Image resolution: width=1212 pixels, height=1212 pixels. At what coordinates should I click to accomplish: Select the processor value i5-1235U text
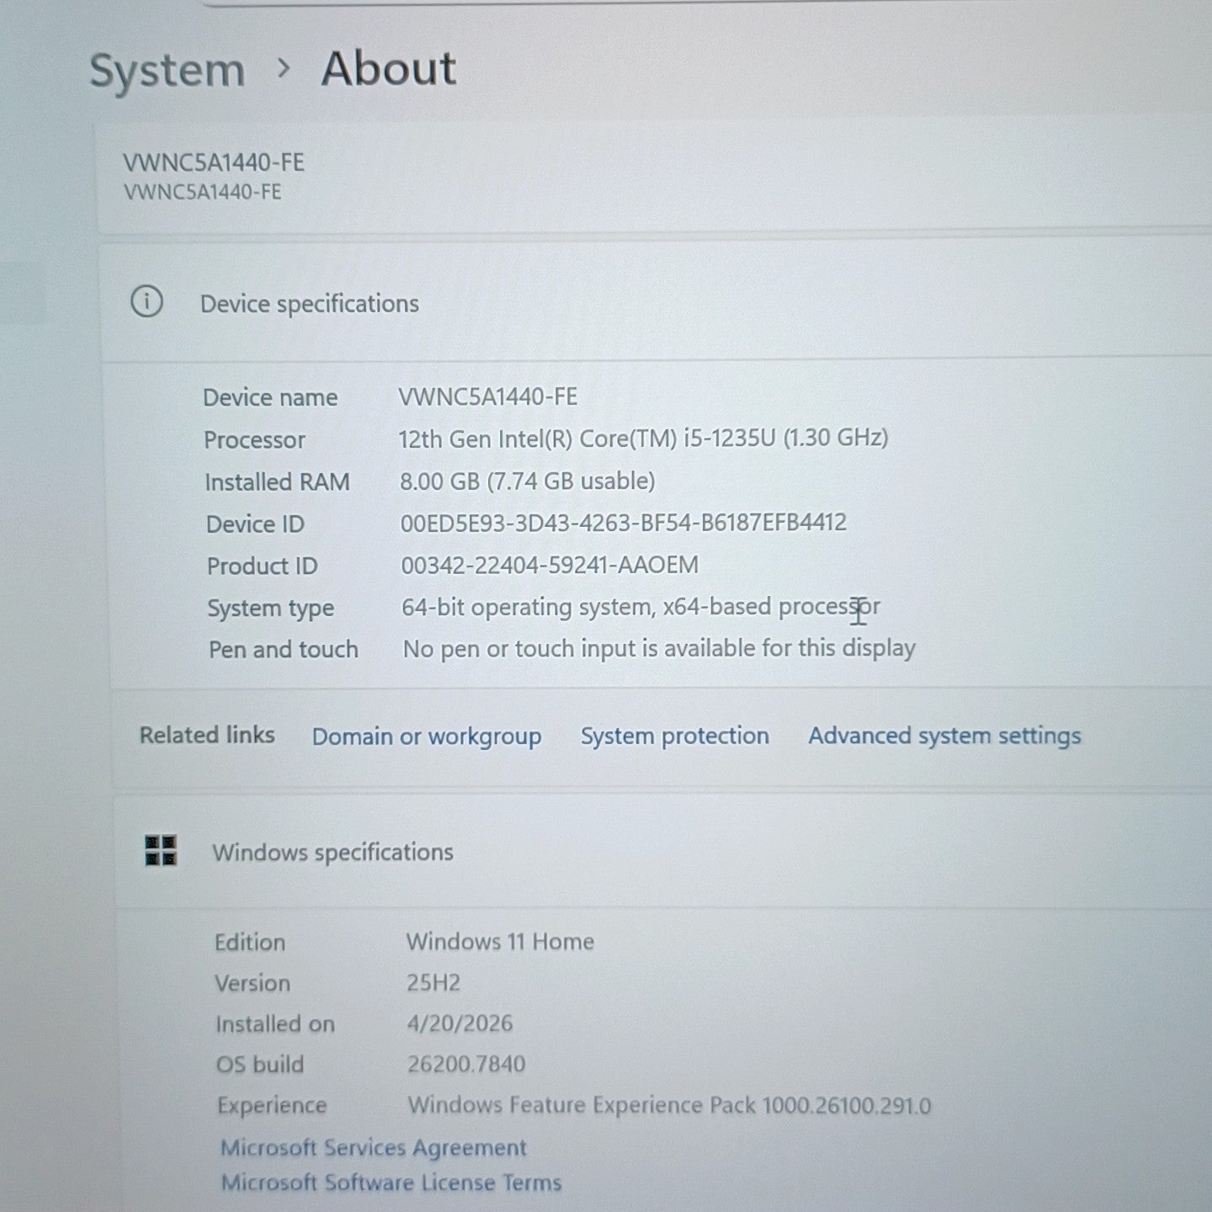(644, 438)
